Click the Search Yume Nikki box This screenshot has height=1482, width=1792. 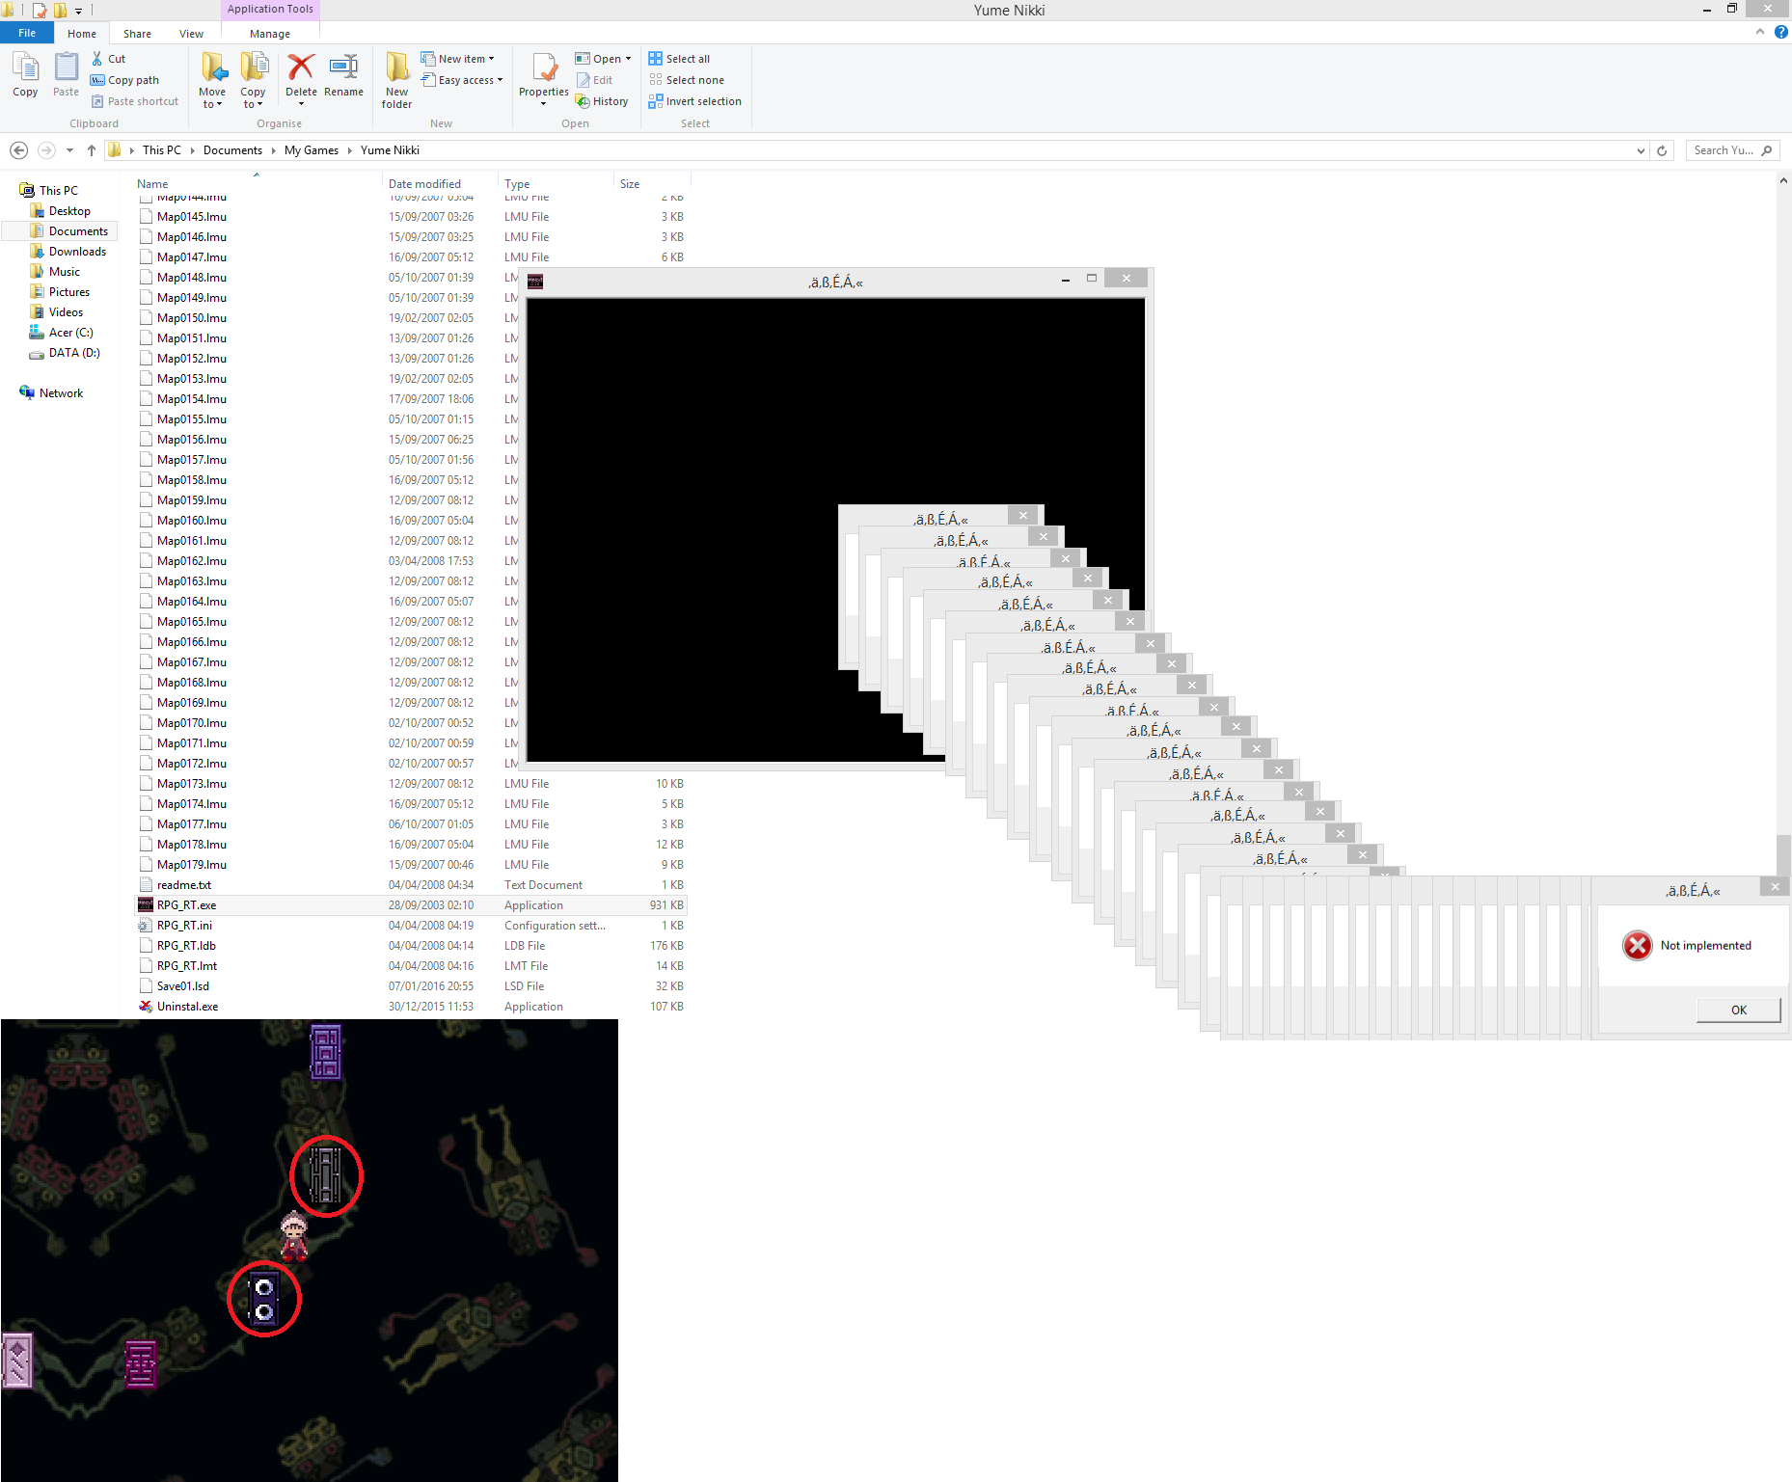pyautogui.click(x=1733, y=150)
